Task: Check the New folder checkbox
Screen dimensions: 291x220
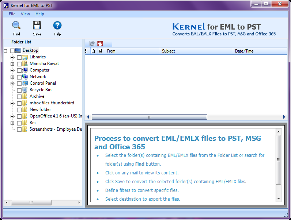Action: tap(19, 110)
